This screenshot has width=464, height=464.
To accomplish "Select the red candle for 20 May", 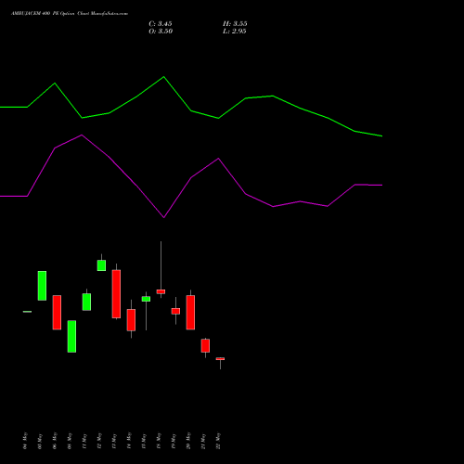I will (x=190, y=313).
